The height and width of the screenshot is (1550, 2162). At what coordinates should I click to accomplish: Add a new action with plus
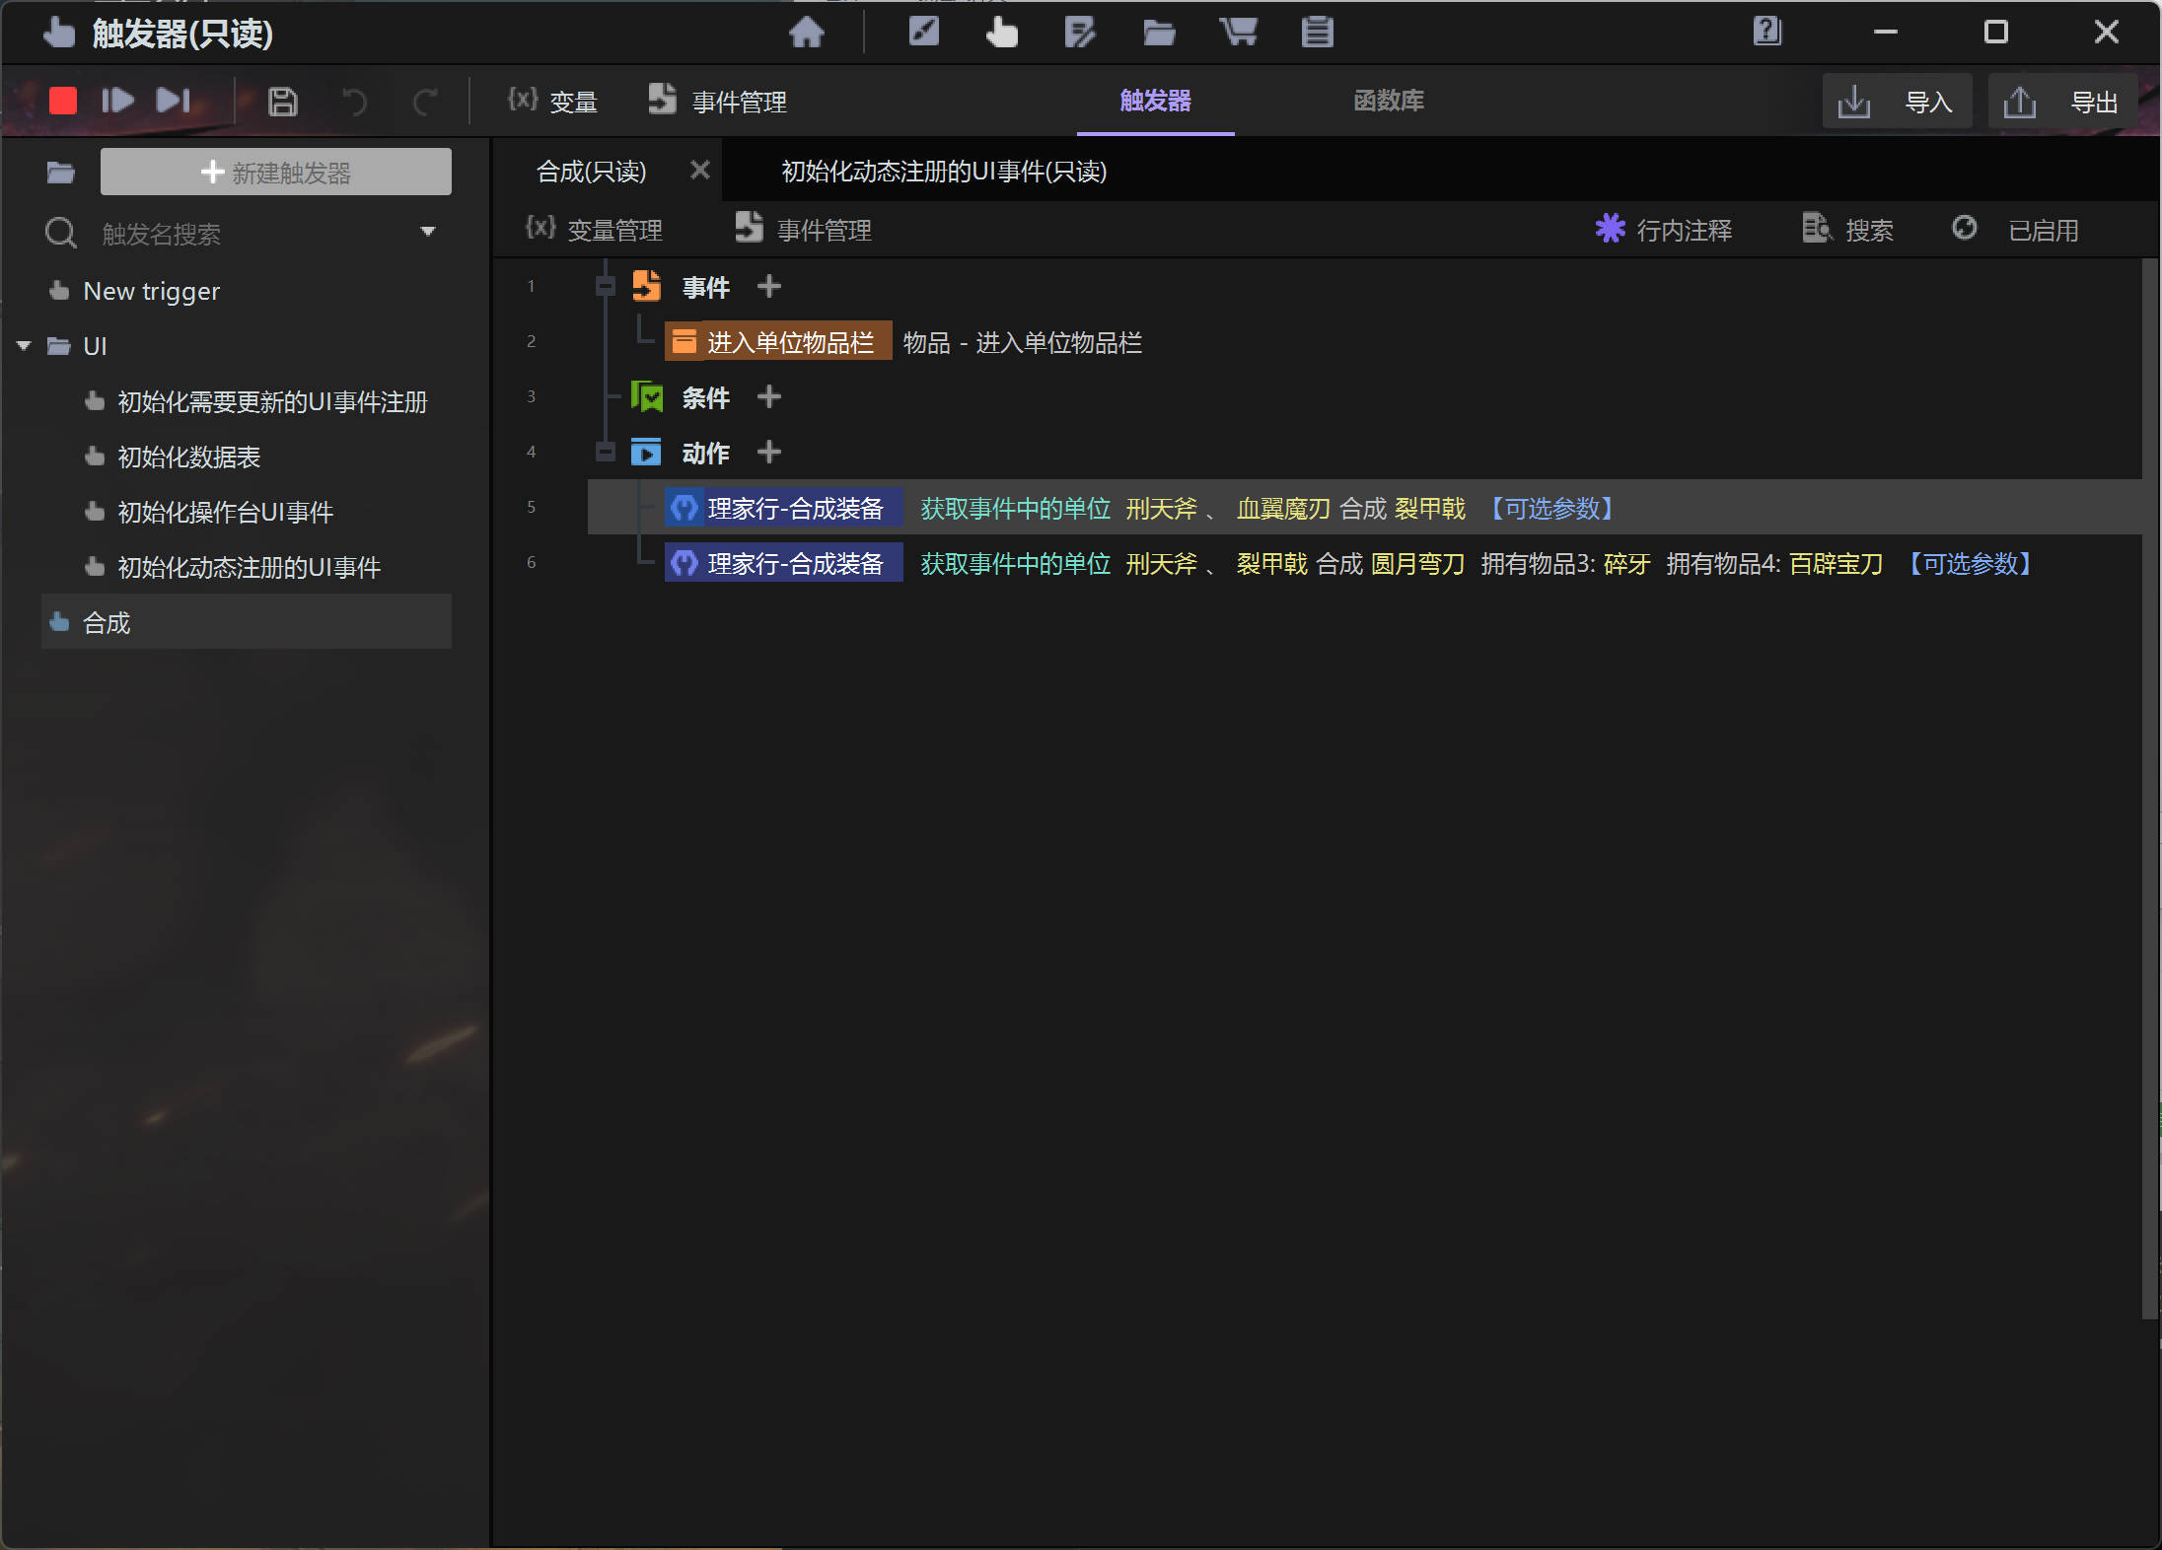click(768, 452)
